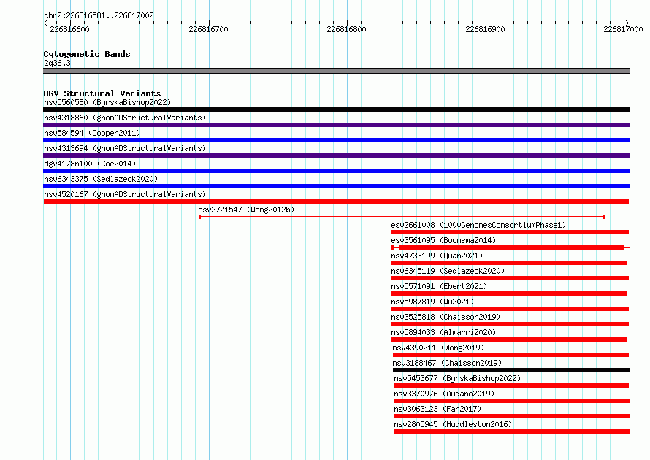Viewport: 650px width, 460px height.
Task: Click the nsv2805945 (Huddleston2016) label
Action: [453, 424]
